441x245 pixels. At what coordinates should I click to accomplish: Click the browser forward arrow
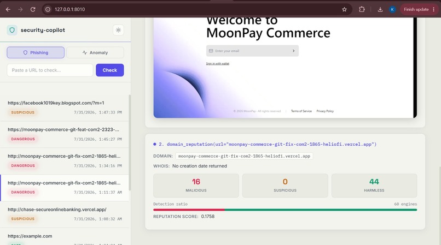20,9
